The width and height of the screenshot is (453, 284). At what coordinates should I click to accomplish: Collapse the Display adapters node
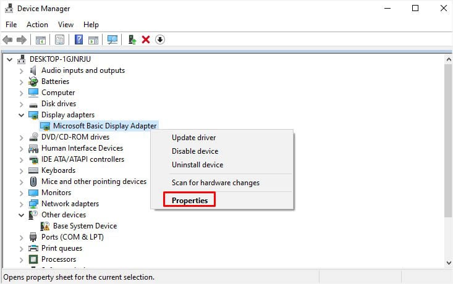pyautogui.click(x=21, y=115)
